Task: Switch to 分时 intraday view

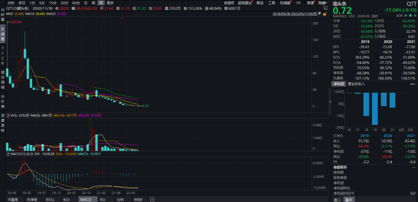Action: [11, 3]
